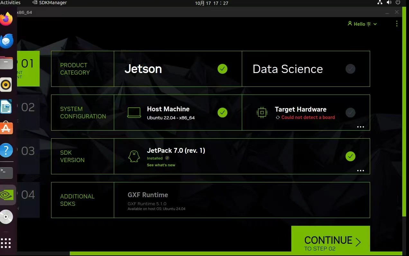Viewport: 409px width, 256px height.
Task: Show applications grid
Action: (6, 243)
